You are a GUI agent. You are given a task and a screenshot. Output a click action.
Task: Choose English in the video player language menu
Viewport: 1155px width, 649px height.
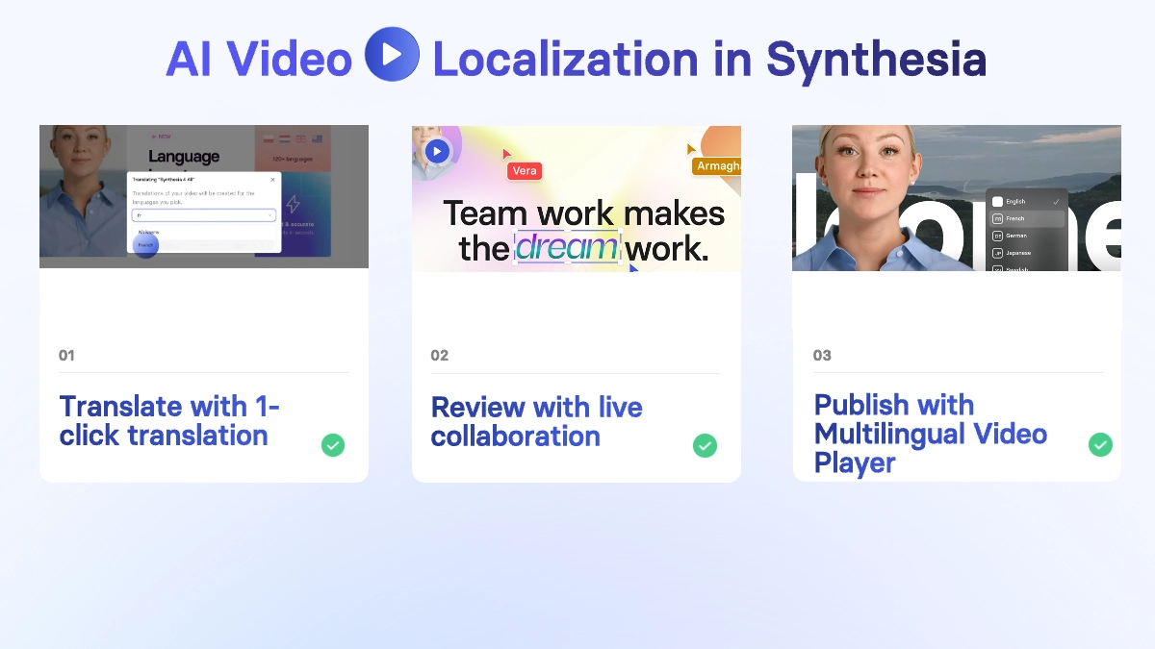1026,202
